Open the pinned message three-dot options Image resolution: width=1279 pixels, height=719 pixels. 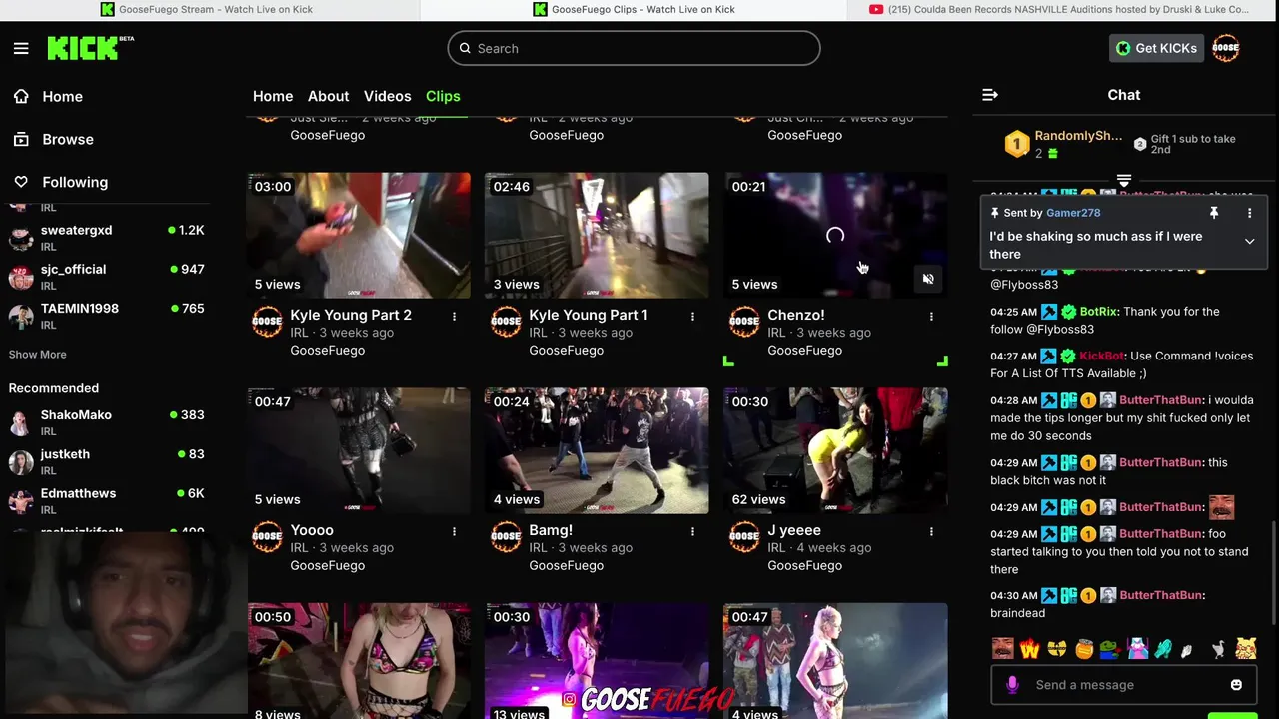click(1249, 213)
